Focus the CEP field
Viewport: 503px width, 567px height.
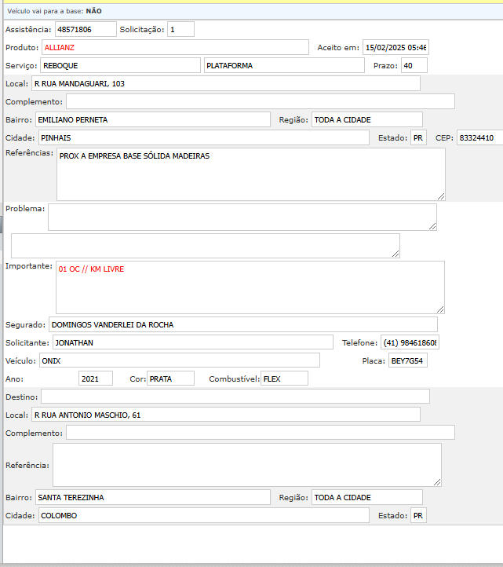pyautogui.click(x=479, y=137)
